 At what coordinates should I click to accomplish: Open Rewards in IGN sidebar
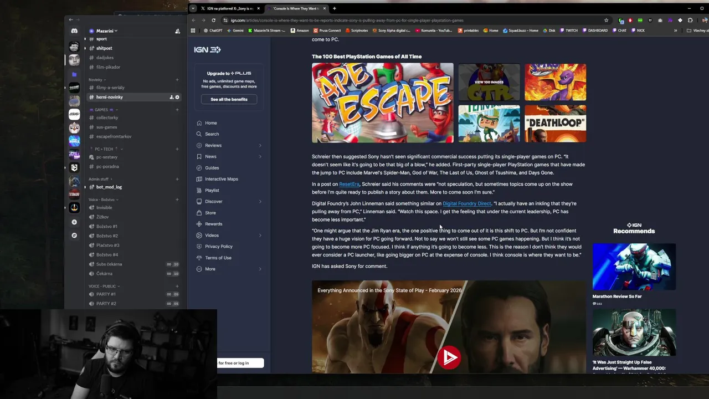[213, 224]
